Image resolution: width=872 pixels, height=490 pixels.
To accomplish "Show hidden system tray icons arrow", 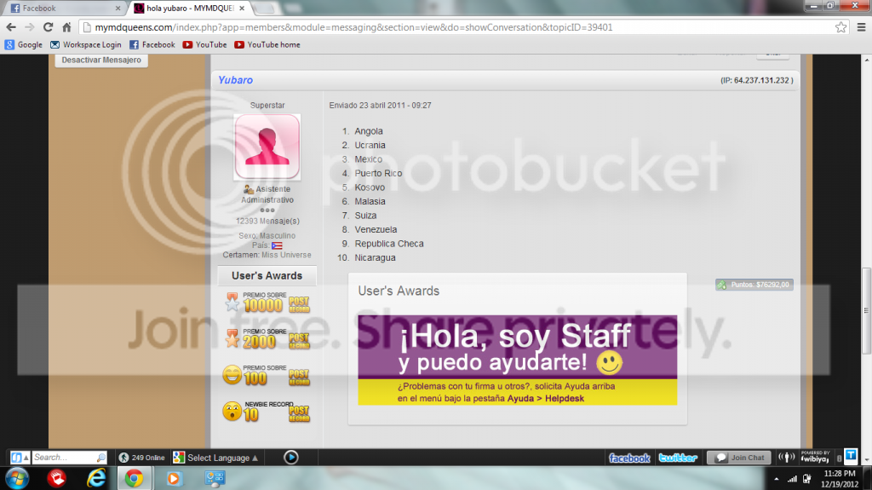I will 777,479.
